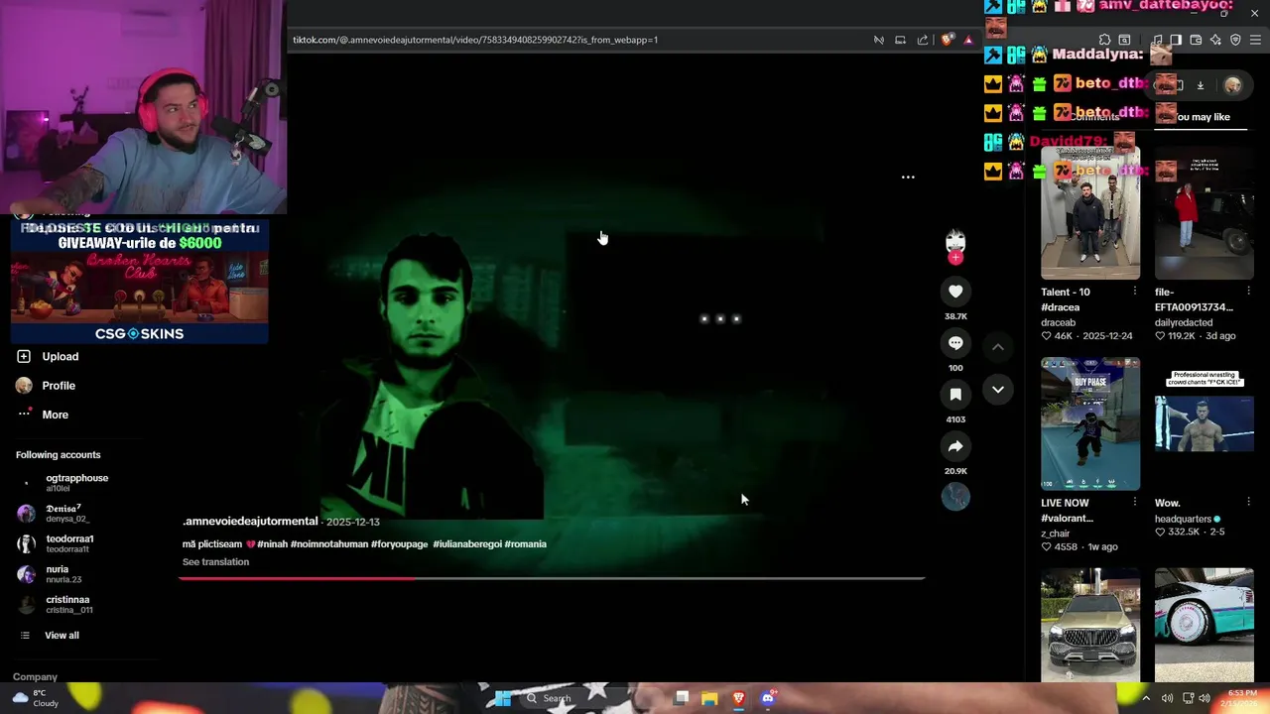Open the author's avatar above the like button
Image resolution: width=1270 pixels, height=714 pixels.
tap(955, 241)
